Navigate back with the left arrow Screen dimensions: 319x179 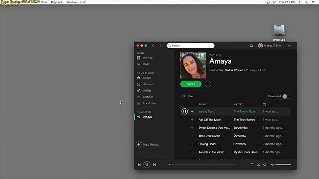pos(153,46)
